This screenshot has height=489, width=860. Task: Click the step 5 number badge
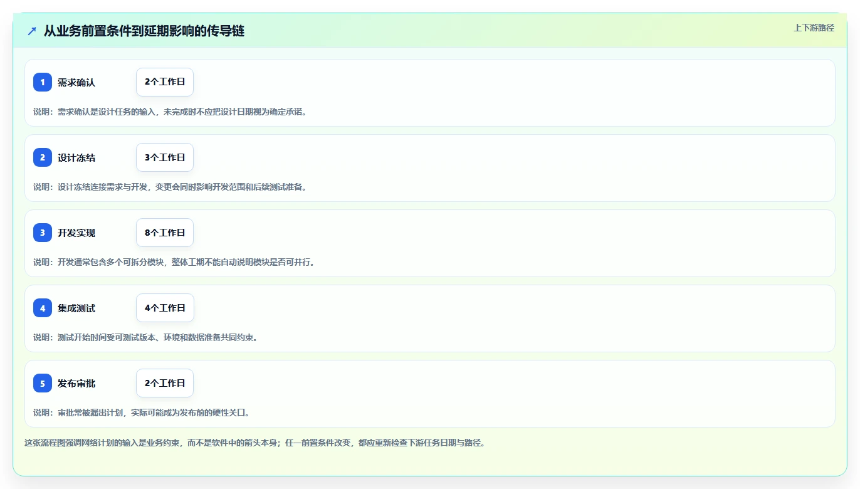43,383
